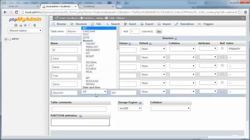Open the Collation dropdown in Artist row

(x=182, y=57)
